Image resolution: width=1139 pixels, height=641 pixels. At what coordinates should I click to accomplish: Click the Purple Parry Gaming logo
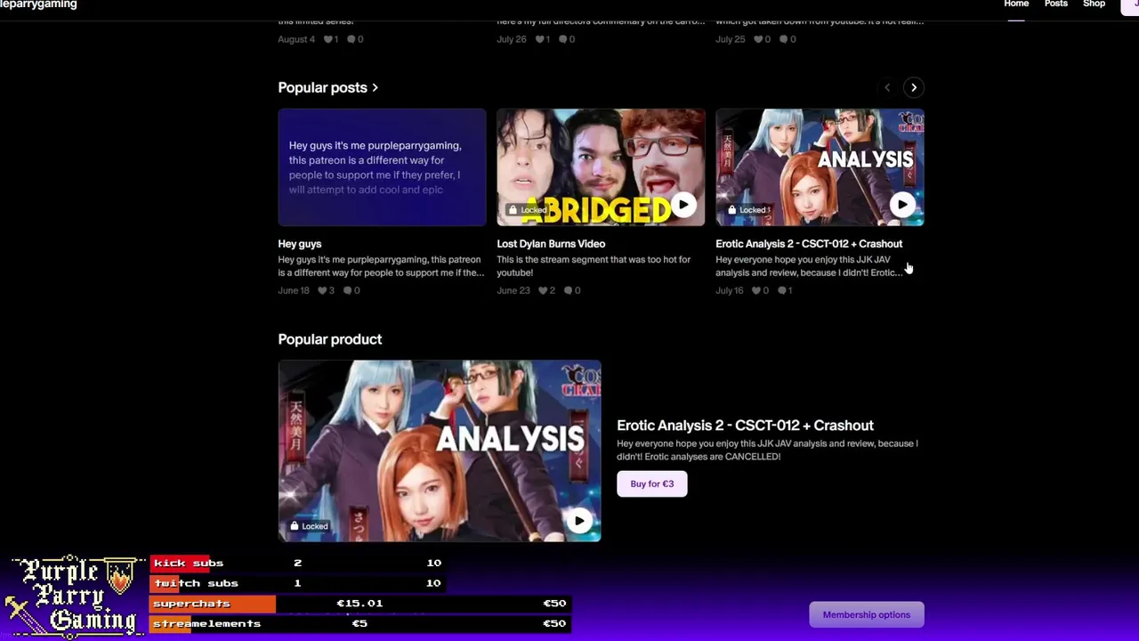click(75, 595)
